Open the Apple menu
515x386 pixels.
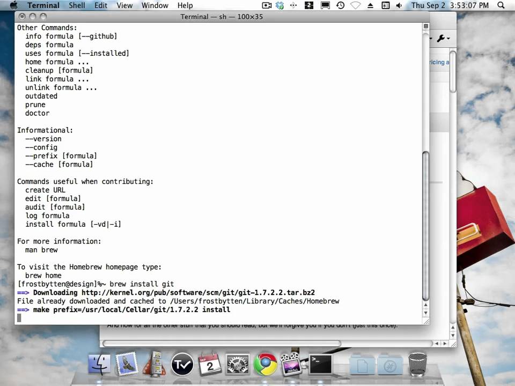tap(13, 5)
